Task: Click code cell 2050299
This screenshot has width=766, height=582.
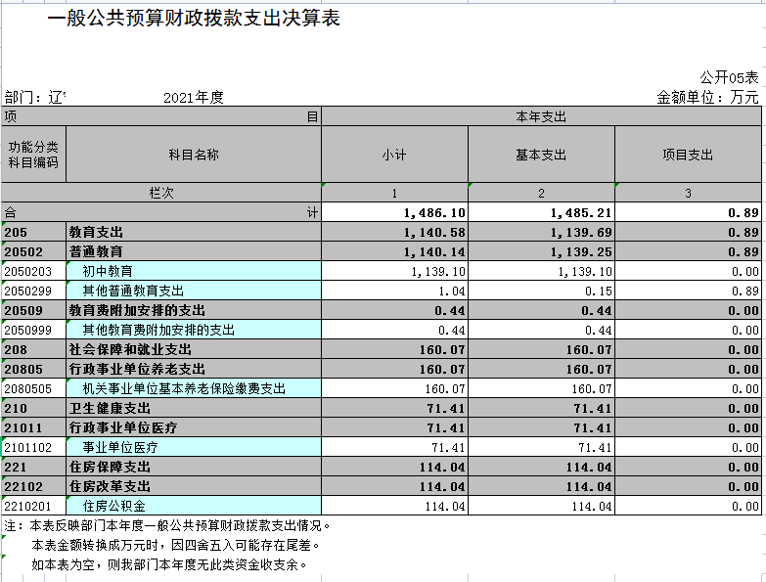Action: [x=33, y=291]
